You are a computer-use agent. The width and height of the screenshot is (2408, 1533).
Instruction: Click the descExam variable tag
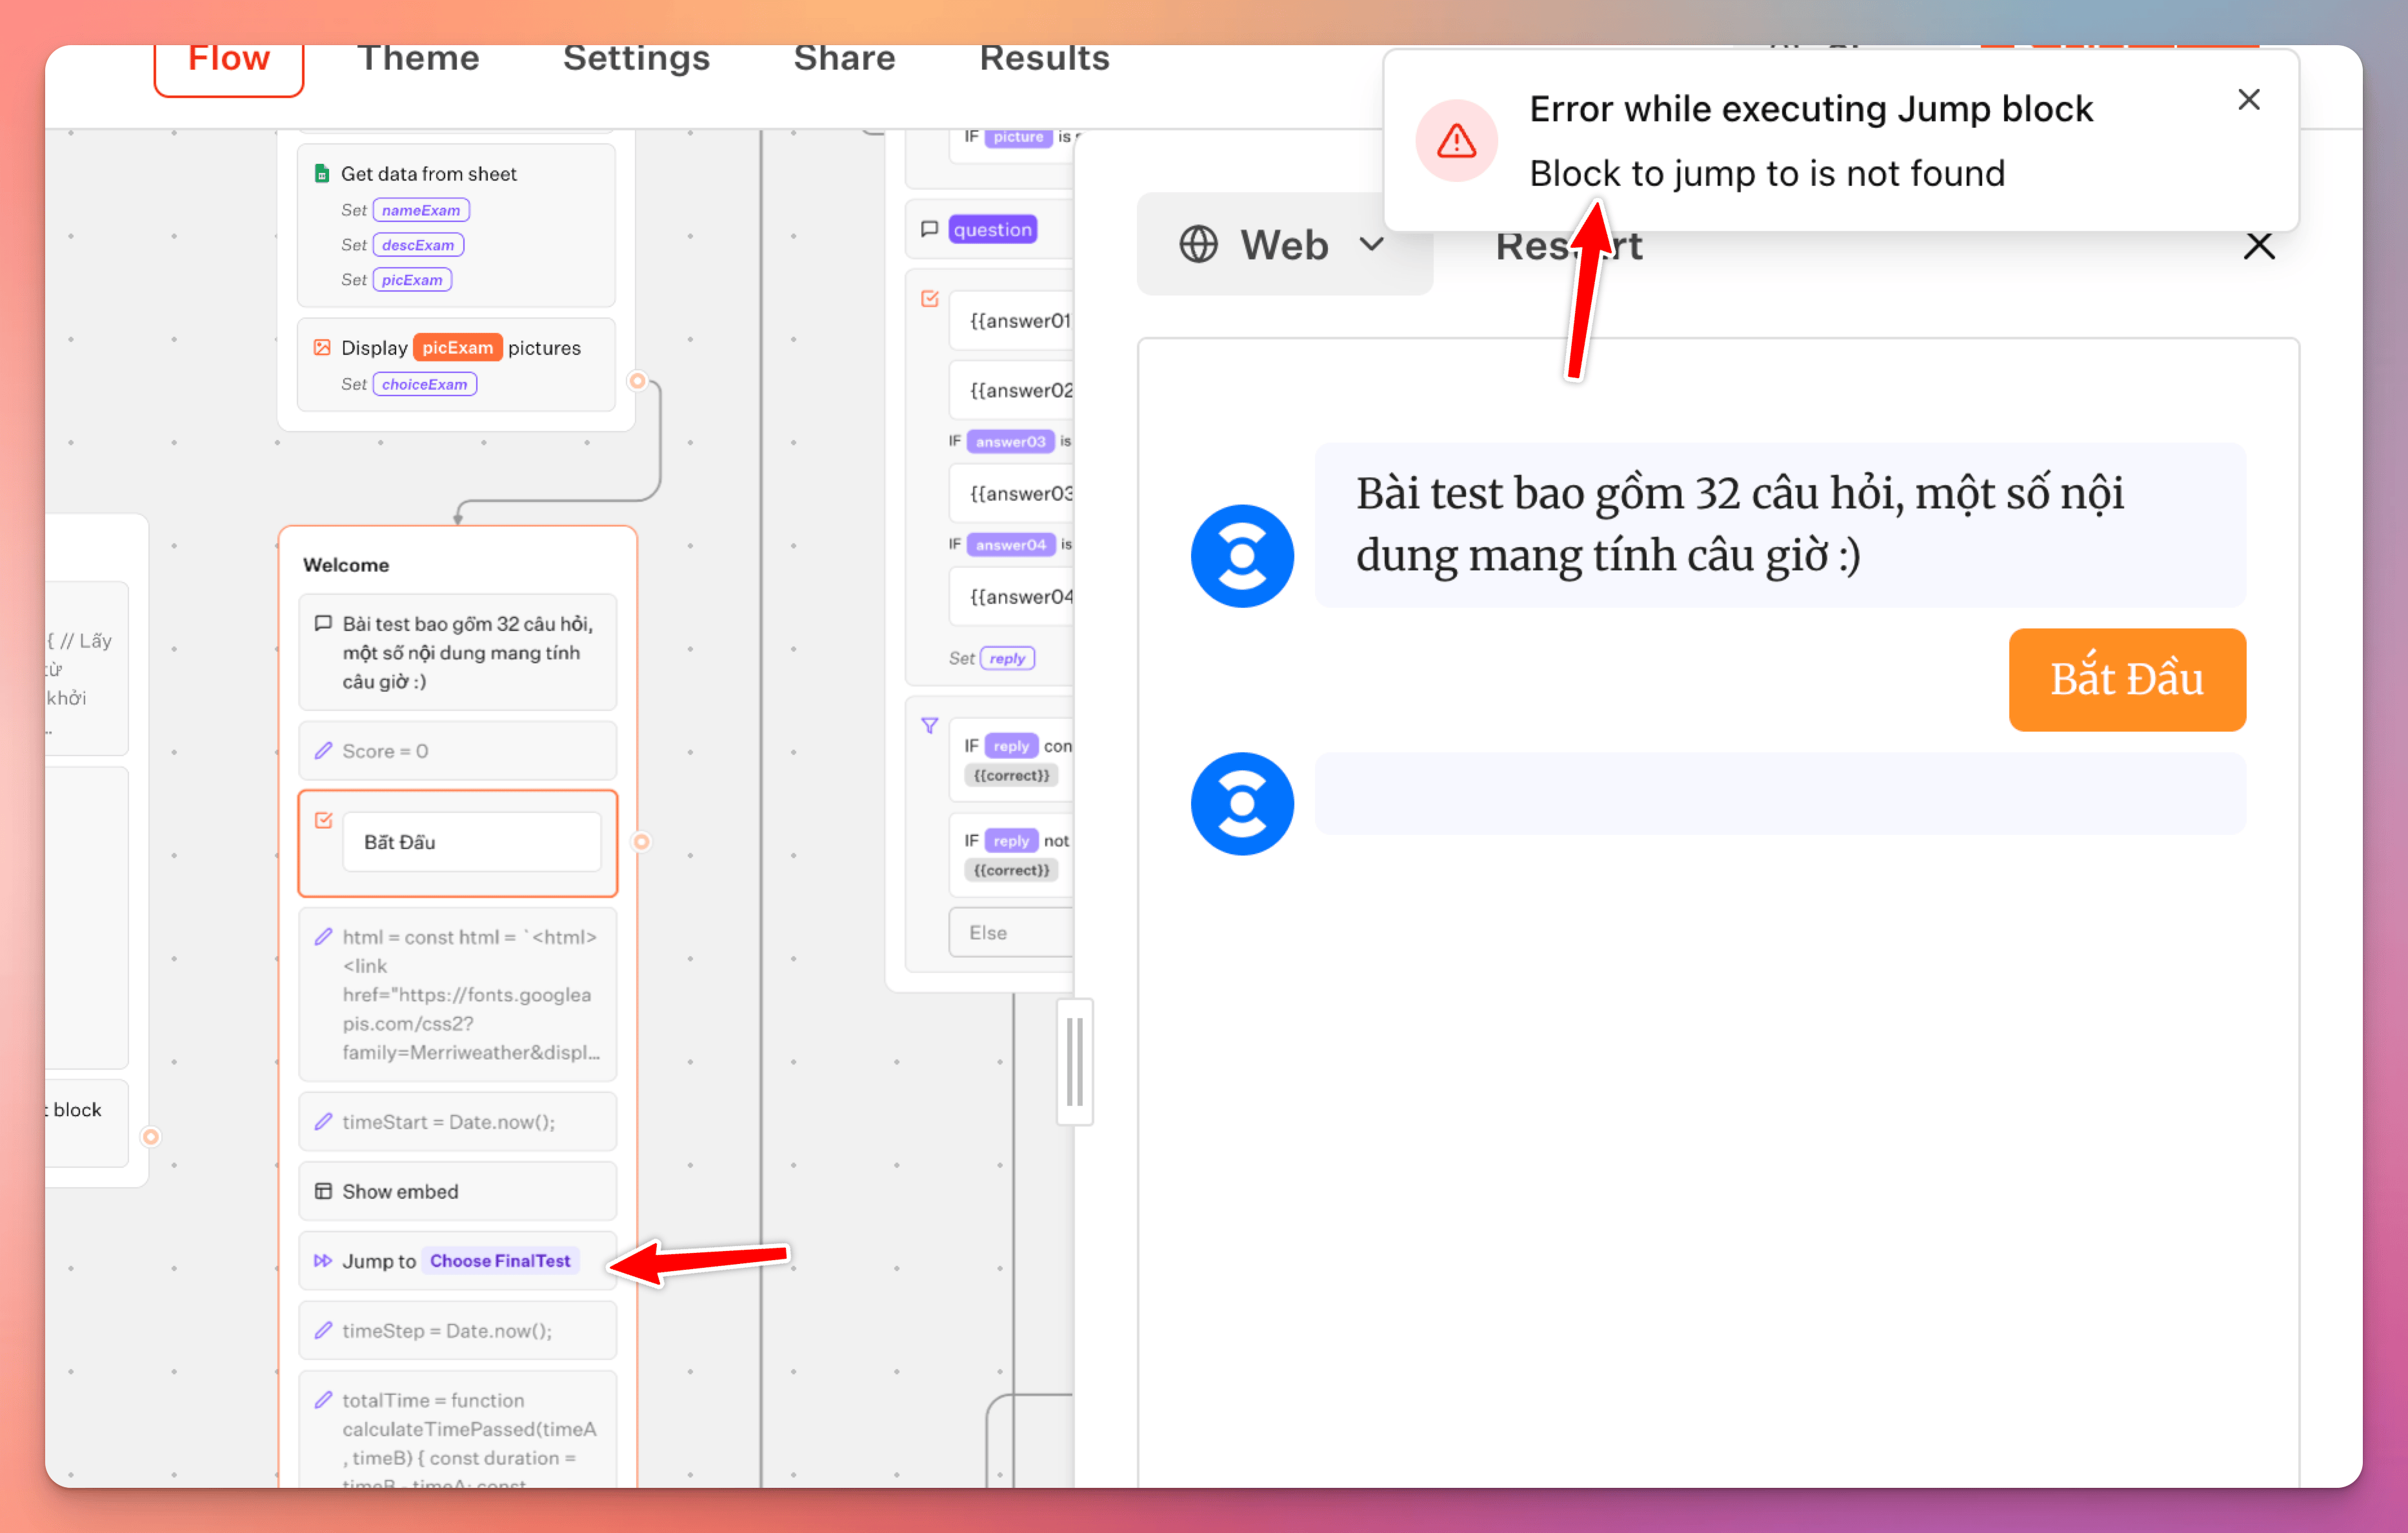pyautogui.click(x=418, y=245)
